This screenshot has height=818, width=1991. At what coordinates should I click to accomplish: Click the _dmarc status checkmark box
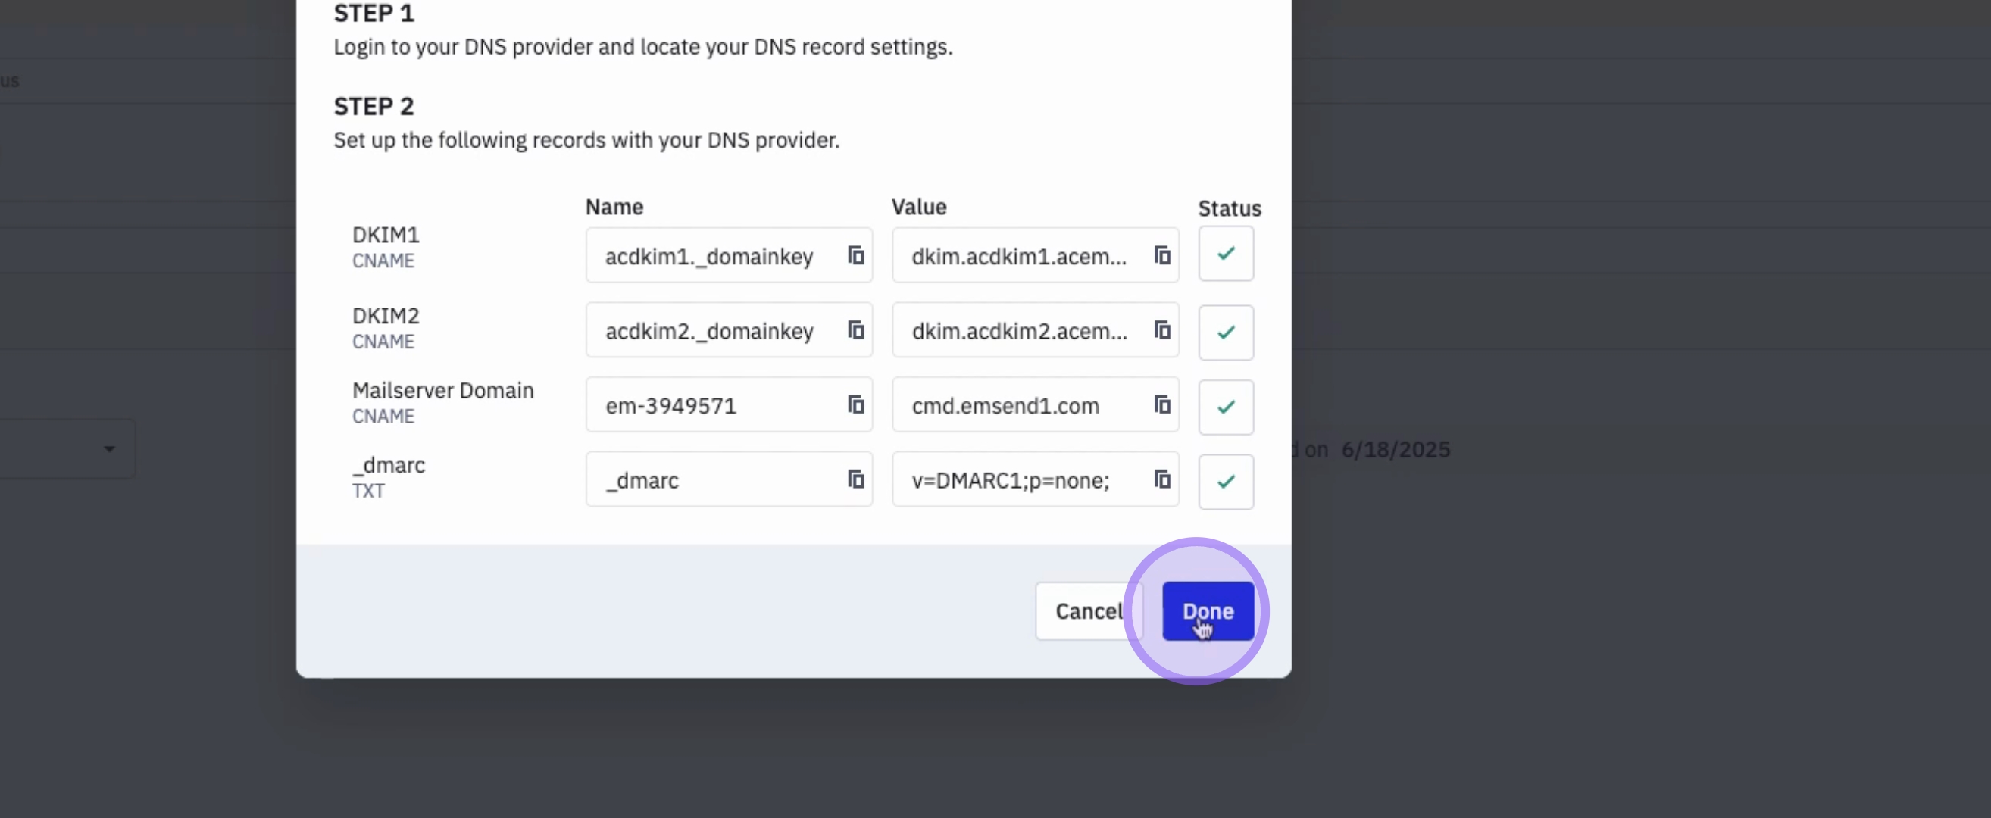click(x=1225, y=482)
